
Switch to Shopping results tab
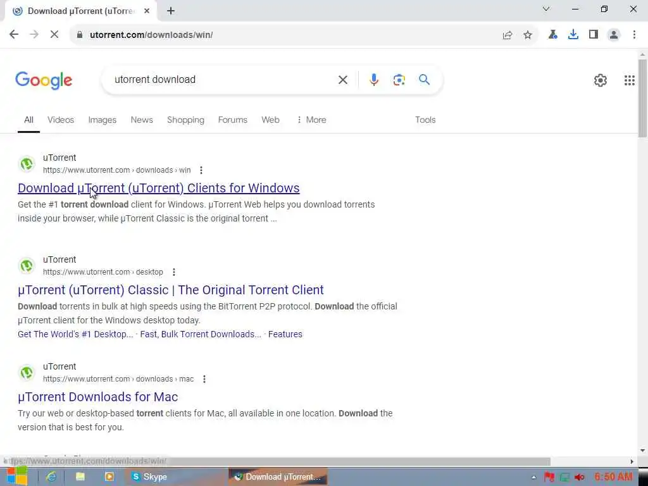point(185,120)
